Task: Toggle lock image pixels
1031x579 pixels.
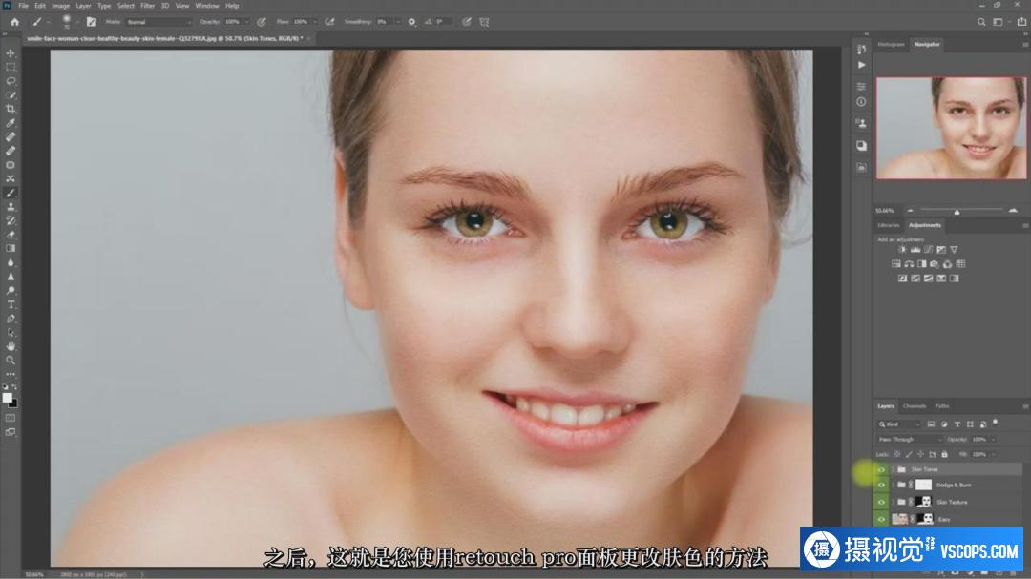Action: pyautogui.click(x=910, y=454)
